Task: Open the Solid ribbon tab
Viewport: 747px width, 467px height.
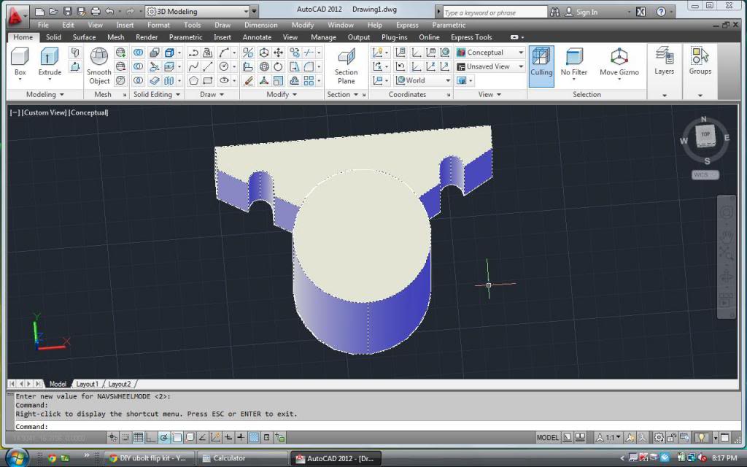Action: 53,37
